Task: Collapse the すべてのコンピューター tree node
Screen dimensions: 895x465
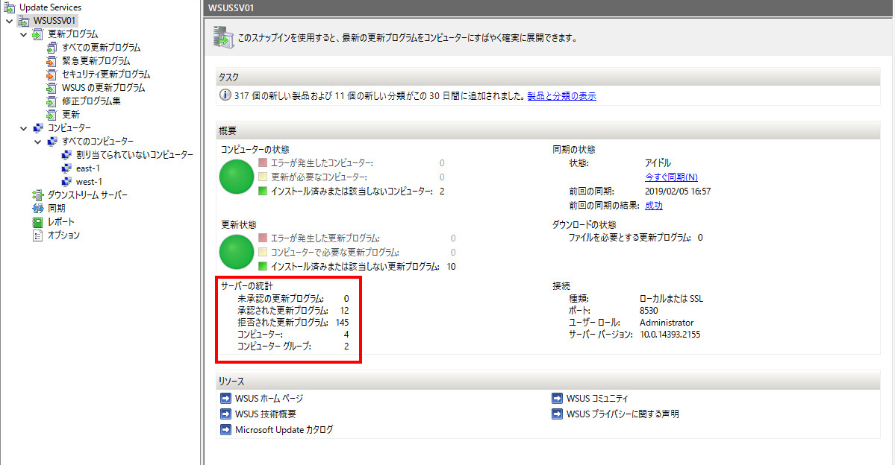Action: pos(37,142)
